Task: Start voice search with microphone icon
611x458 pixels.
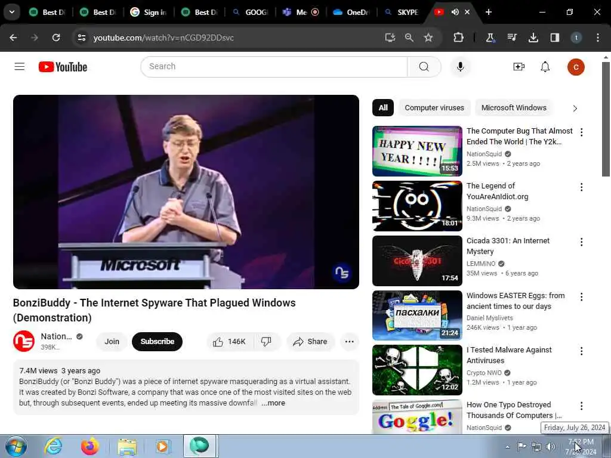Action: tap(460, 67)
